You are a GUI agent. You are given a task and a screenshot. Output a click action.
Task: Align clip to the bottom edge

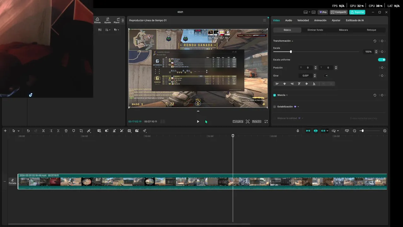[x=314, y=84]
